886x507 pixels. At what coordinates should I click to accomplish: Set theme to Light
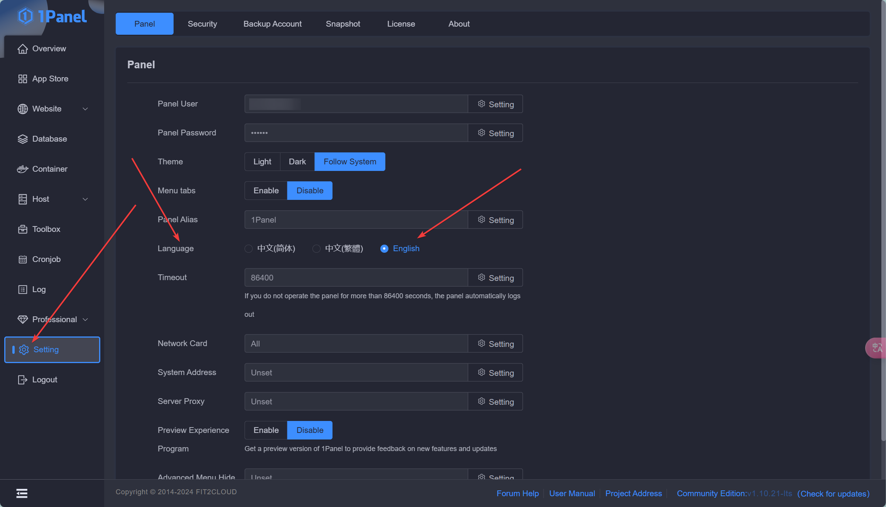[x=262, y=162]
